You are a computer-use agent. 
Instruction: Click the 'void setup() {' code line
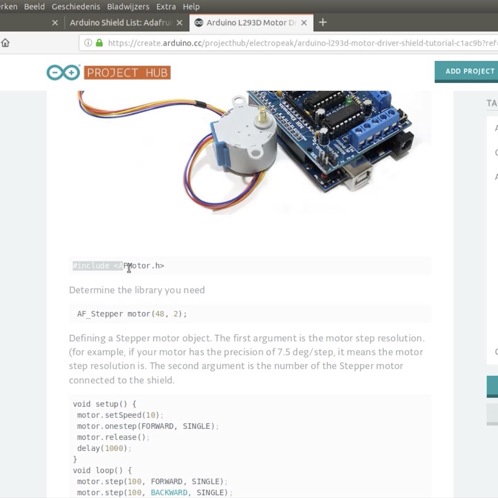click(105, 404)
